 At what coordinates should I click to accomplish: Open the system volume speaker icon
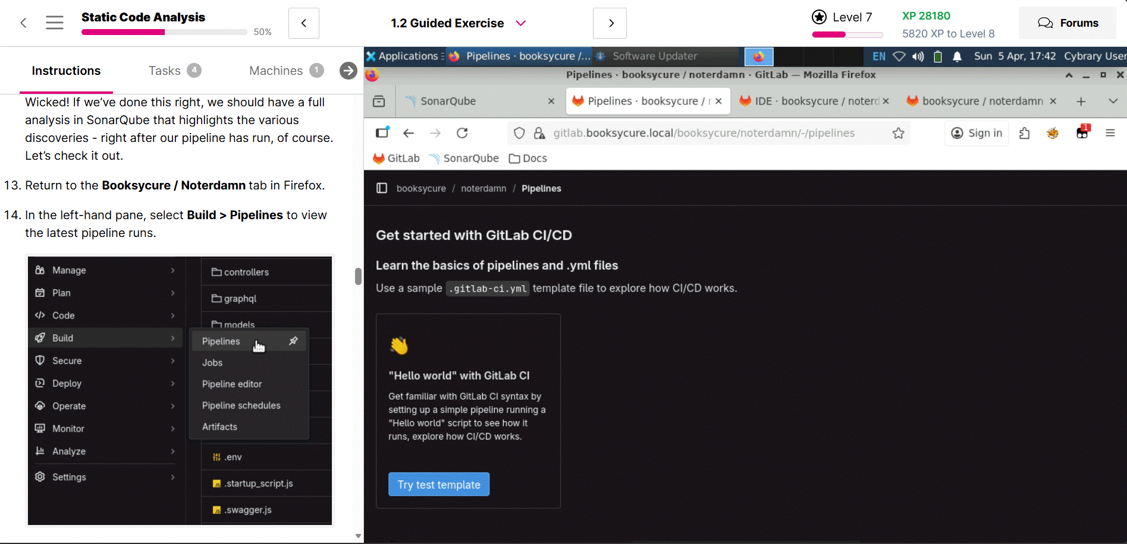(x=918, y=56)
